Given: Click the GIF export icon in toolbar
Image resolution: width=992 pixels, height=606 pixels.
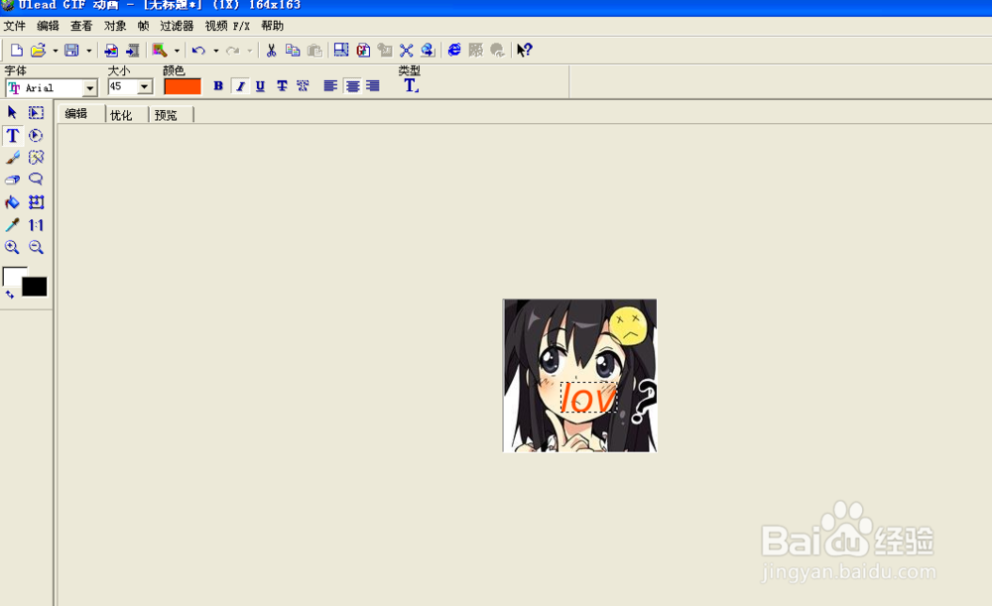Looking at the screenshot, I should click(363, 50).
